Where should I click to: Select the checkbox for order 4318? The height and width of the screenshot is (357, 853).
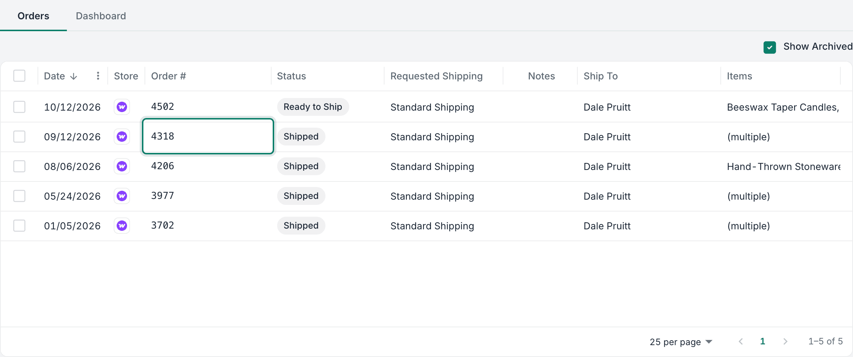coord(19,137)
